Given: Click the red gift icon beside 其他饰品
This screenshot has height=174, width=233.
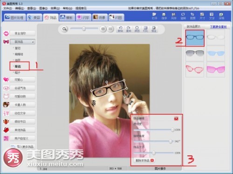Looking at the screenshot, I should pos(6,130).
